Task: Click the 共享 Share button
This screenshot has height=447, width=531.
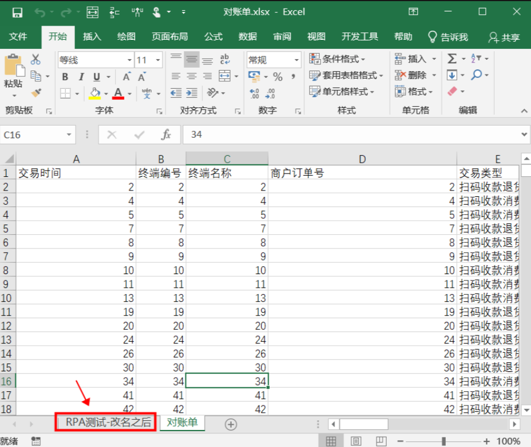Action: point(504,38)
